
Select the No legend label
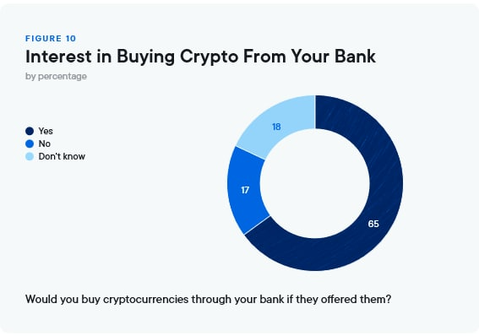tap(44, 144)
